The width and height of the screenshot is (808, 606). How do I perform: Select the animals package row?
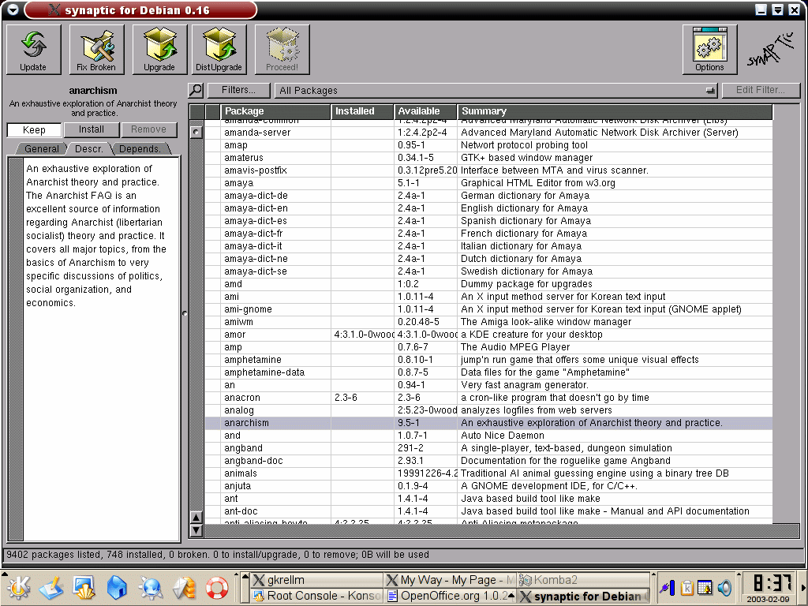(x=488, y=473)
